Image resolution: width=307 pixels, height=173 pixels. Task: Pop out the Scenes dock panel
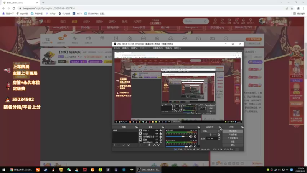click(137, 127)
